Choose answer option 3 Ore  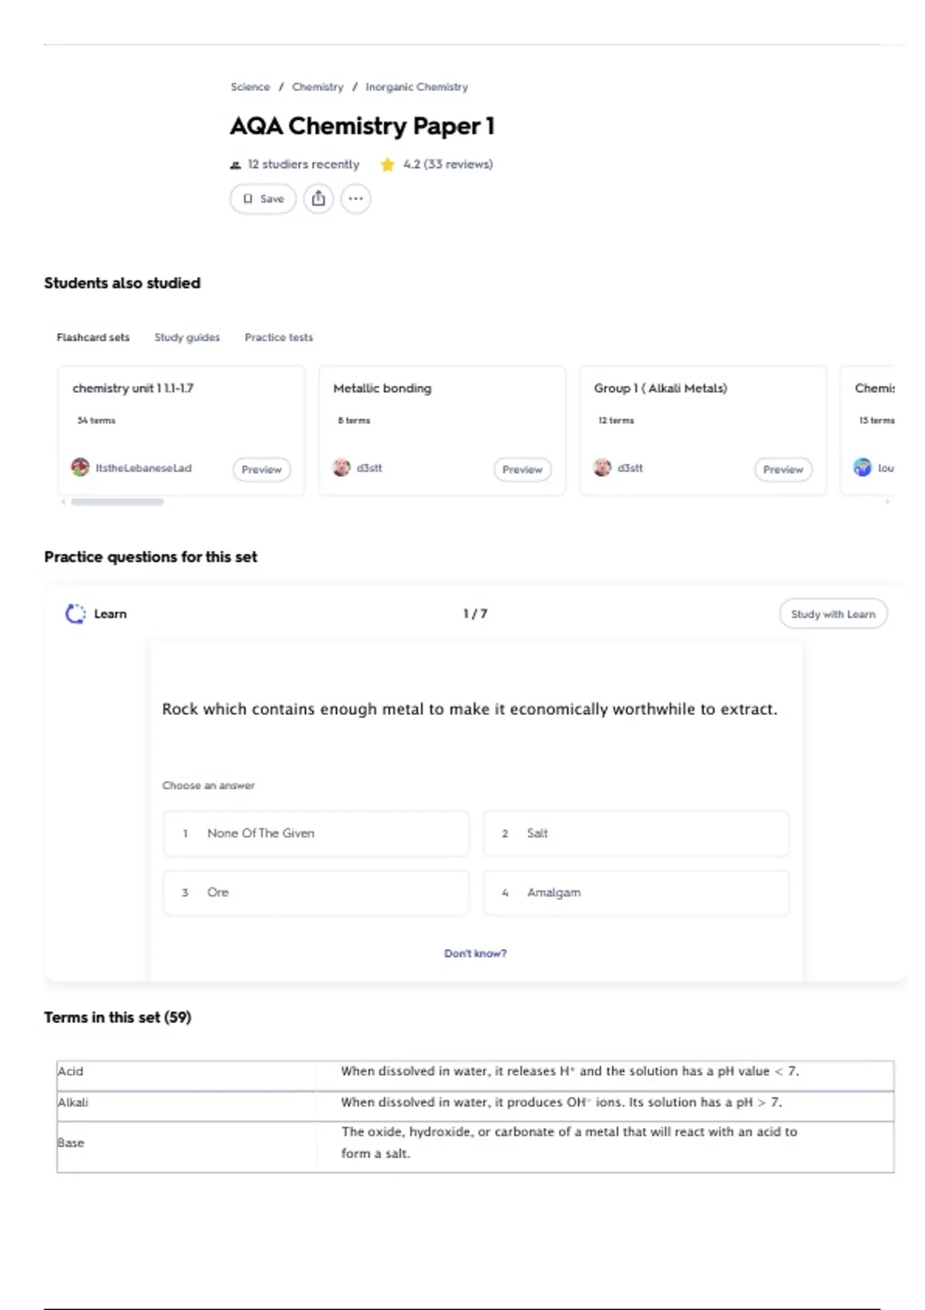(316, 892)
